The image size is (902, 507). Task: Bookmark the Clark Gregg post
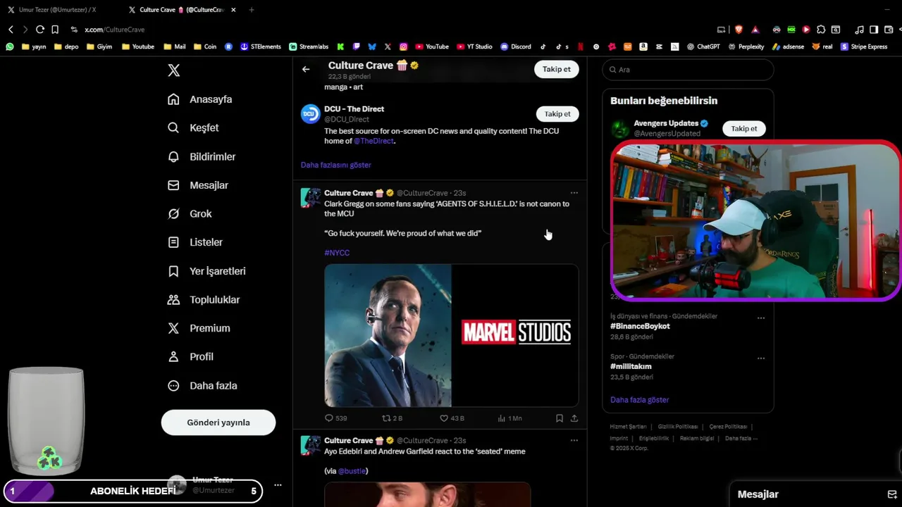(560, 418)
